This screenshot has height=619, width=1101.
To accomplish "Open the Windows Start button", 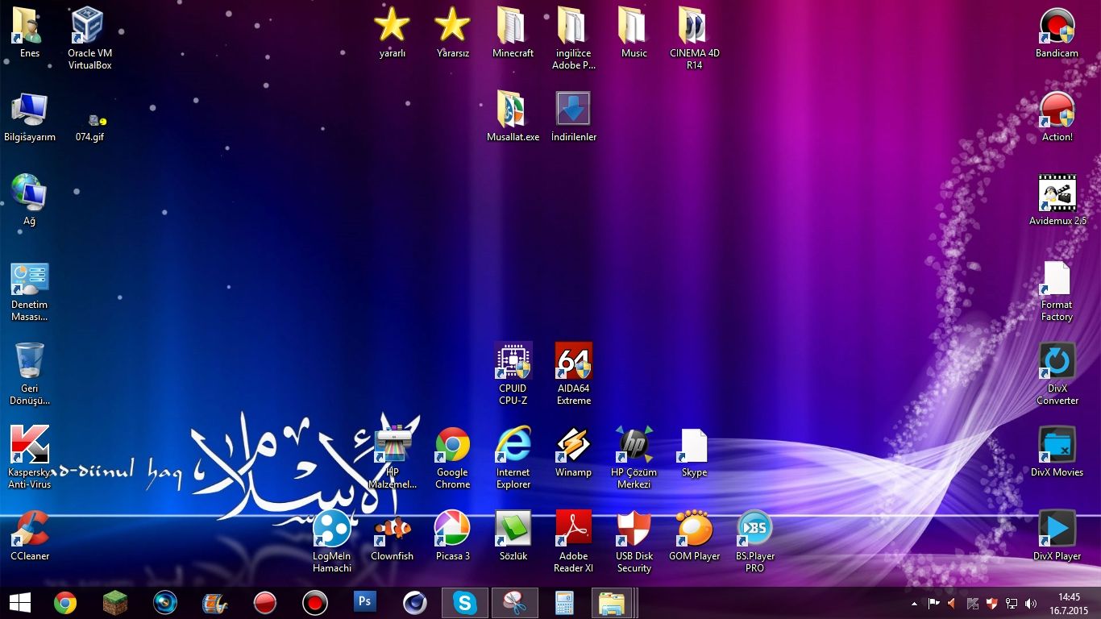I will 20,603.
